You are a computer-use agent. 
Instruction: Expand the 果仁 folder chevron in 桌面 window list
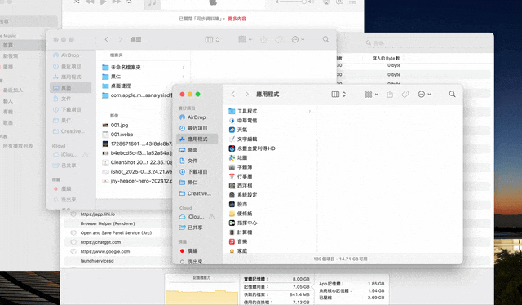click(x=184, y=77)
